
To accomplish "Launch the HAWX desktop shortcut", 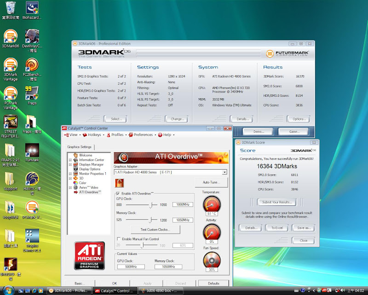I will coord(32,183).
